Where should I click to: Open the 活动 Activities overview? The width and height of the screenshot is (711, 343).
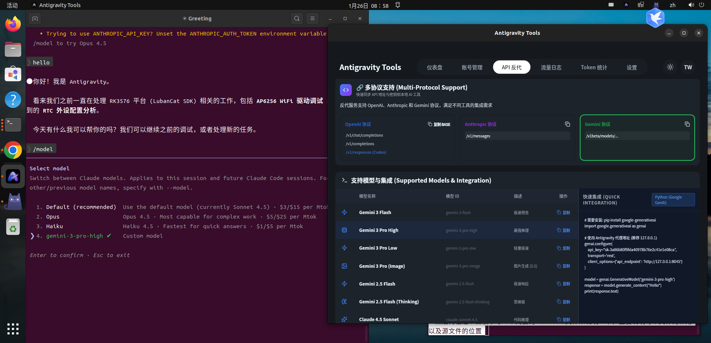click(12, 5)
